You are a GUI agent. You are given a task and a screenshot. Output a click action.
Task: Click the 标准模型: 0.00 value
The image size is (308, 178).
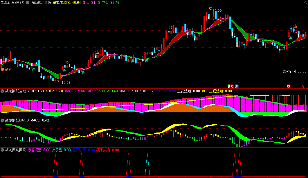click(39, 150)
